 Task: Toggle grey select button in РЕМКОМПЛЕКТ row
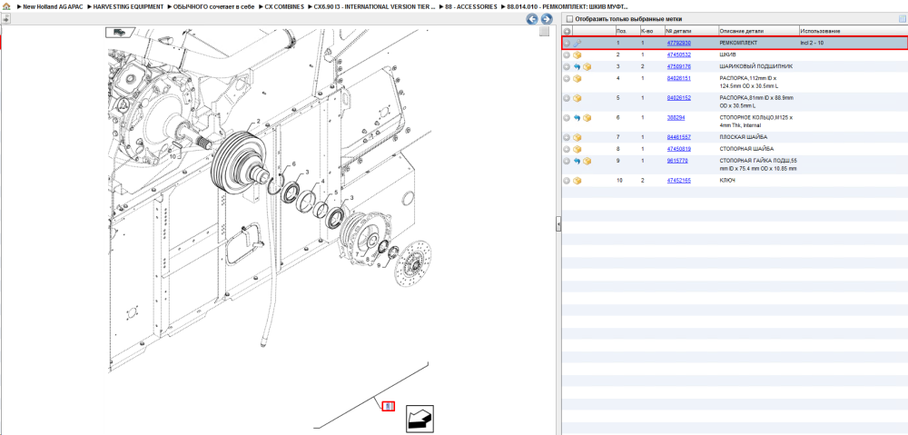click(567, 43)
